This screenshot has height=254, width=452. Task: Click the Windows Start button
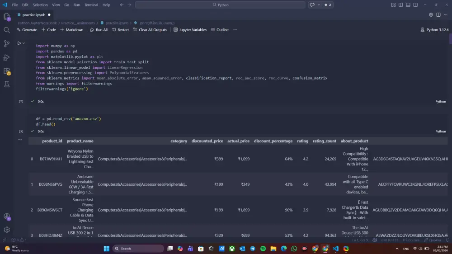coord(106,249)
